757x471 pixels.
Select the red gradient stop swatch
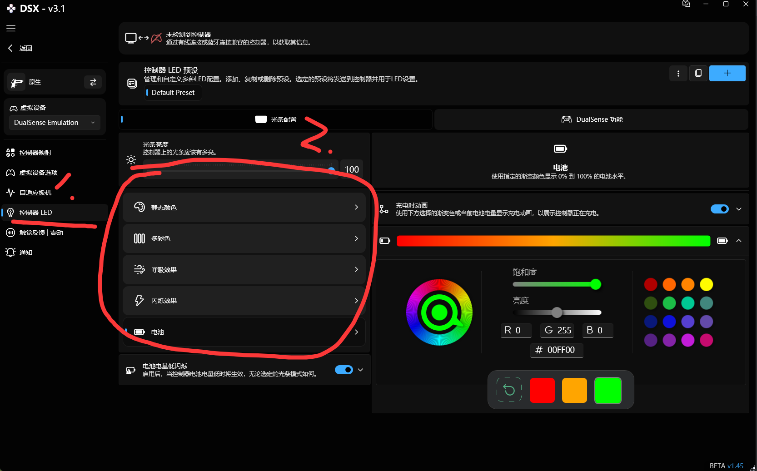[x=542, y=390]
